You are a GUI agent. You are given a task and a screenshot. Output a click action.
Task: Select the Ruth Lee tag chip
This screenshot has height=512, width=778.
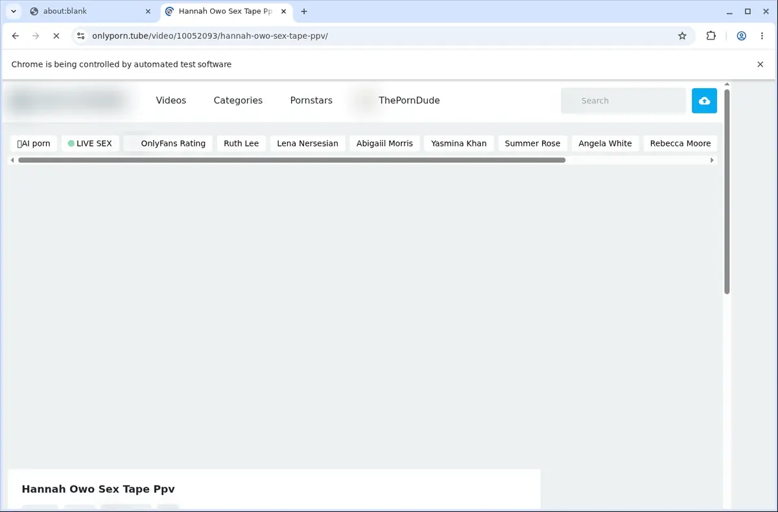point(241,143)
